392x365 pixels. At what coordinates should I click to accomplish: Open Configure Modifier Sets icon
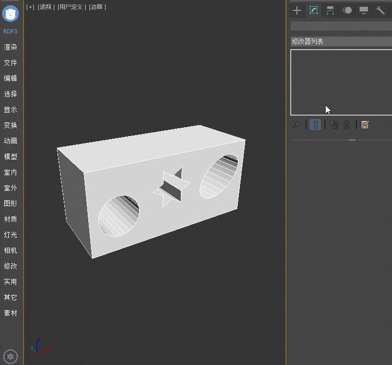click(365, 125)
